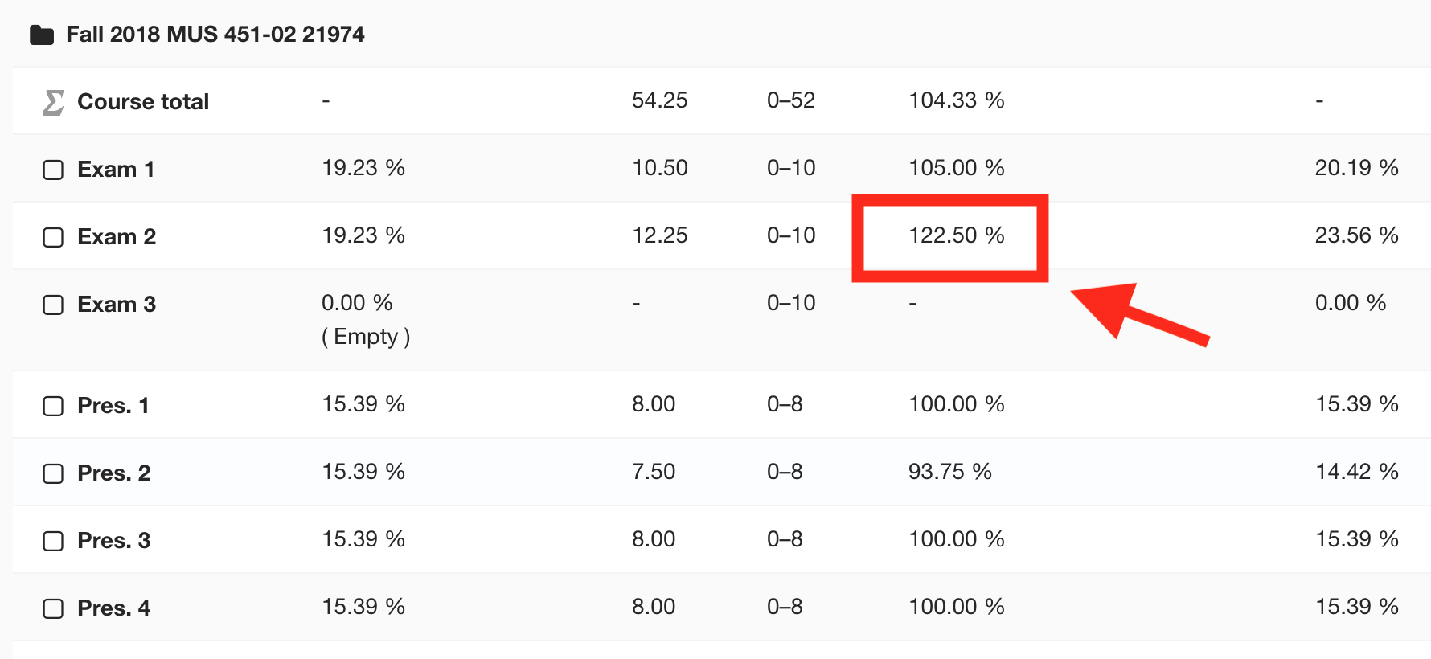Click the Course total percentage 104.33 %
Screen dimensions: 1431x659
point(957,100)
